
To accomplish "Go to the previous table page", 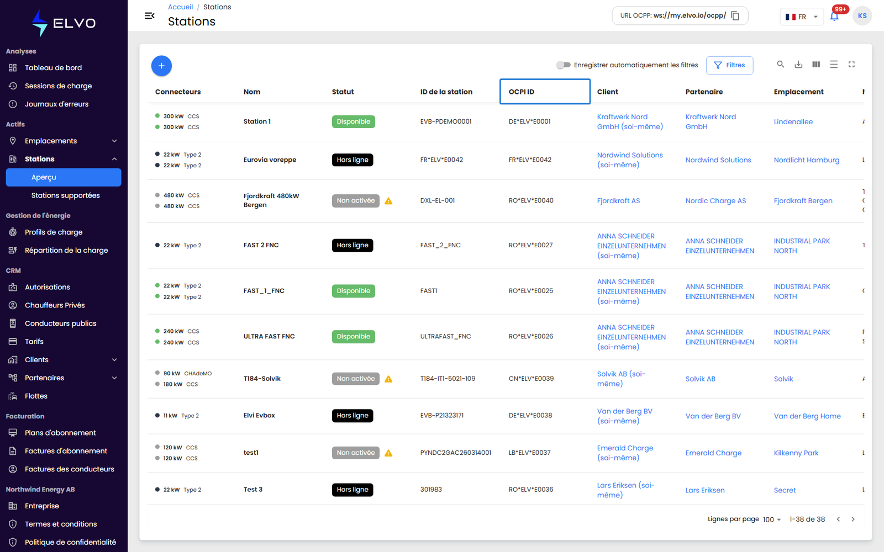I will tap(838, 519).
